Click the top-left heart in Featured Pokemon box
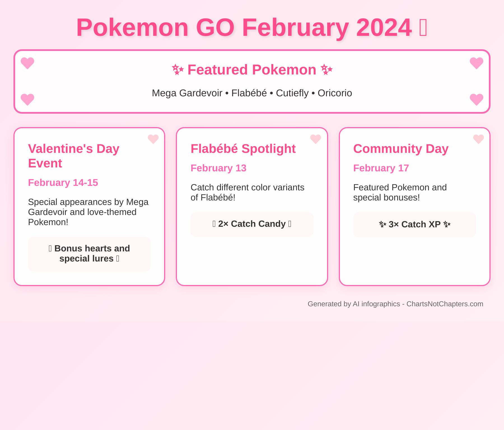This screenshot has width=504, height=430. click(x=27, y=63)
